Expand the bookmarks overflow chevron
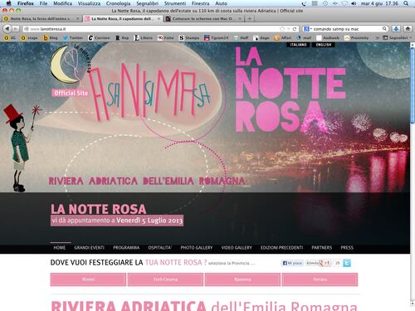Screen dimensions: 415x311 (x=377, y=38)
